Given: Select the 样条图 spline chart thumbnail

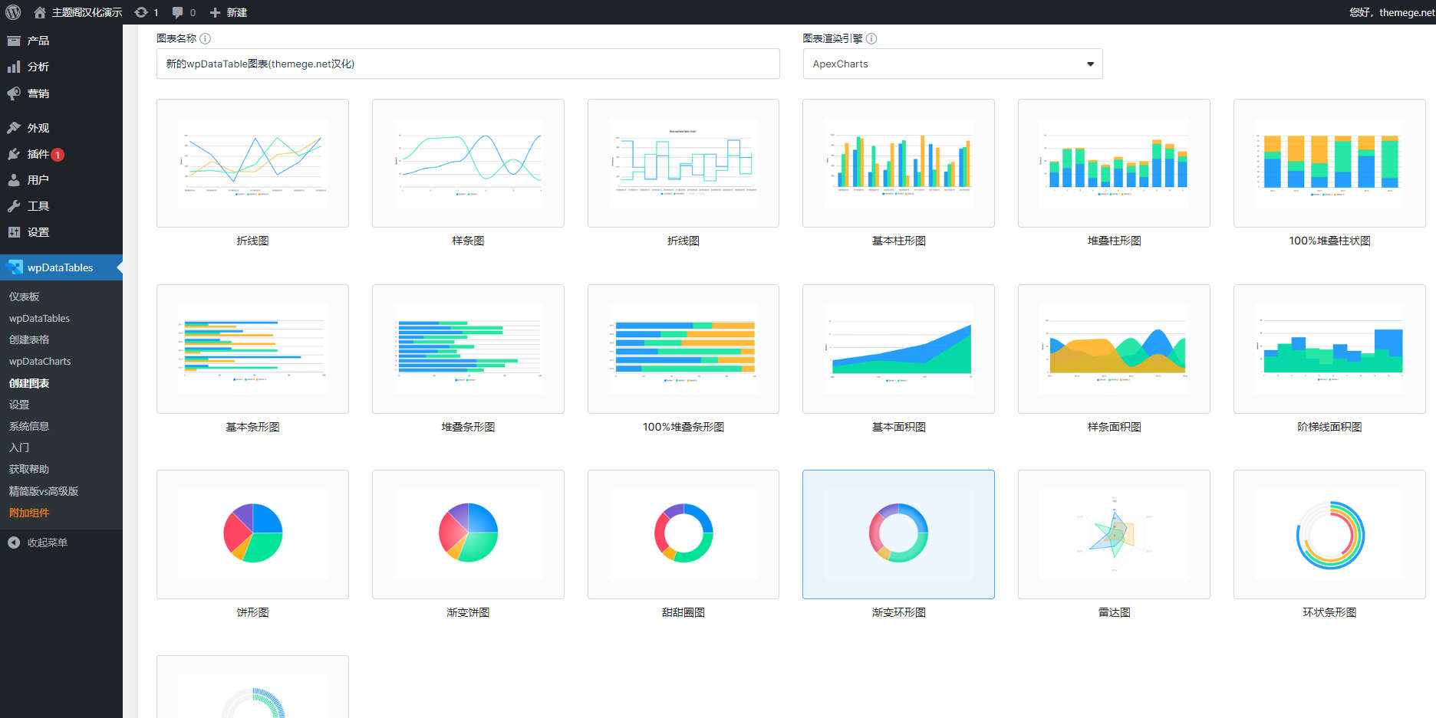Looking at the screenshot, I should (x=468, y=163).
